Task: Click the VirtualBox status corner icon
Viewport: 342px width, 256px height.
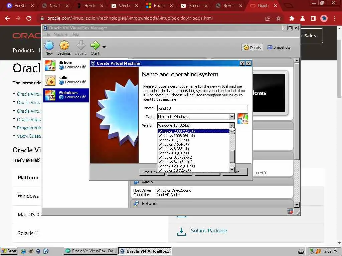Action: click(290, 211)
